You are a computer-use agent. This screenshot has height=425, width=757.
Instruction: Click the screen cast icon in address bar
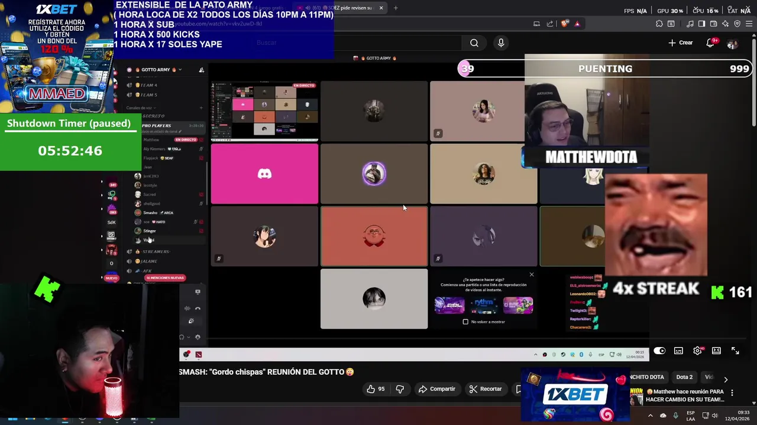[536, 24]
